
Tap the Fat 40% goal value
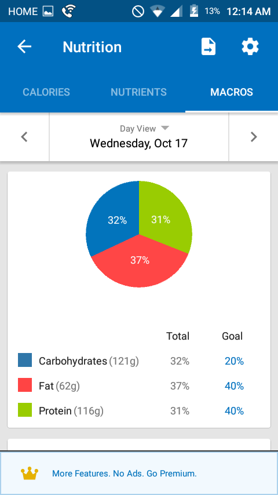click(x=234, y=386)
